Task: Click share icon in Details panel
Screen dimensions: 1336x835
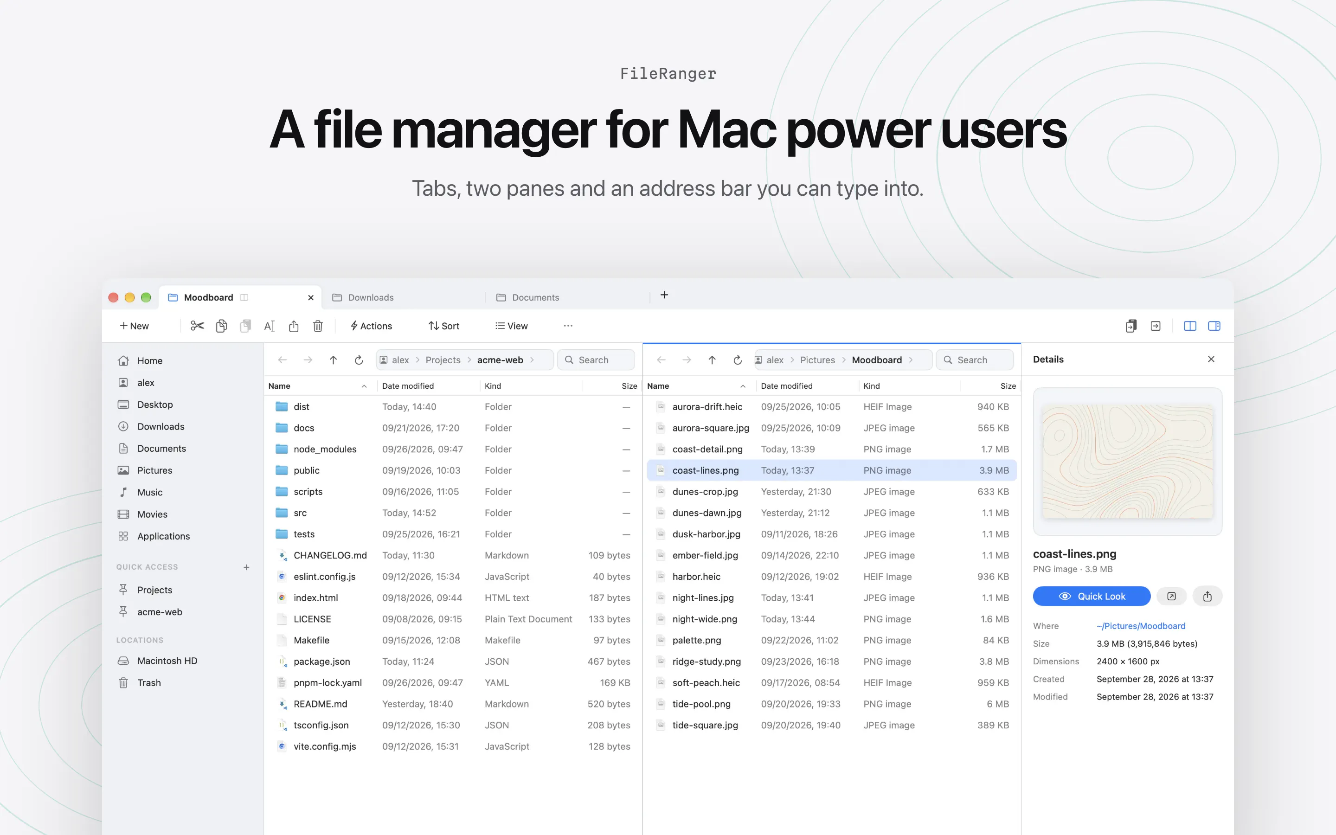Action: point(1208,596)
